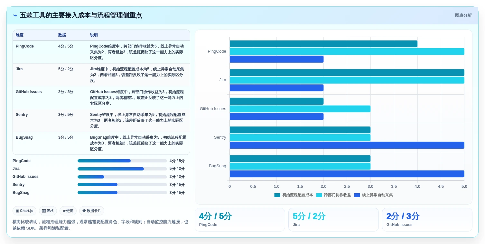Screen dimensions: 485x244
Task: Click Sentry 线上异常自动采集 bar in chart
Action: click(x=347, y=145)
